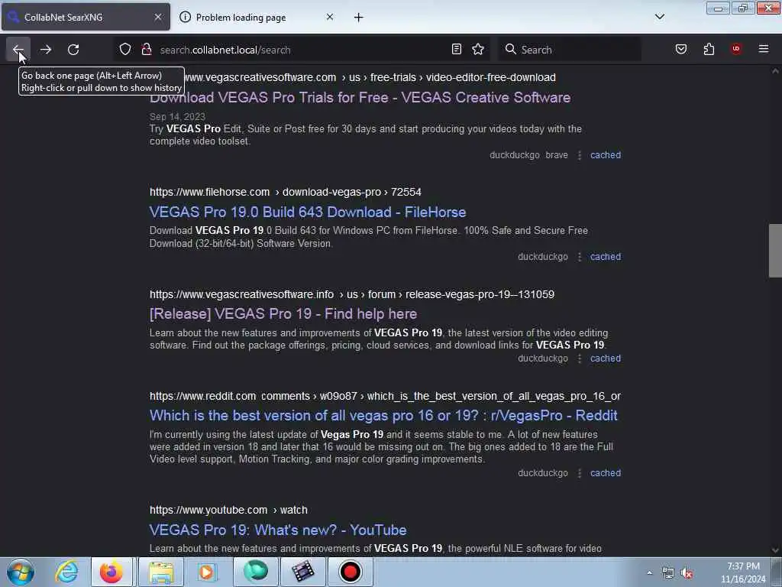This screenshot has height=587, width=782.
Task: Open cached link for Find help here result
Action: click(606, 358)
